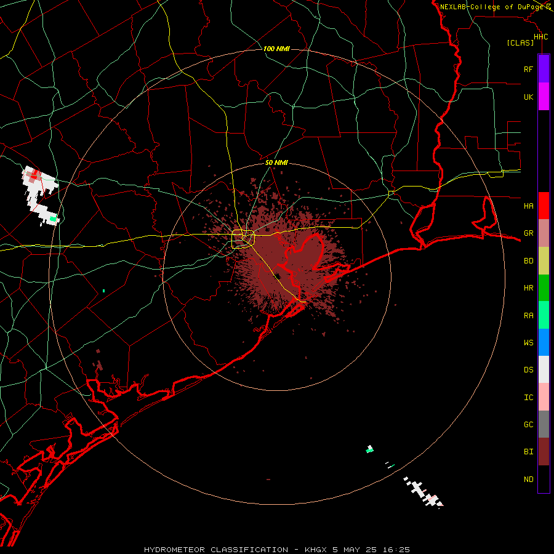This screenshot has height=554, width=554.
Task: Click the white dry snow echo west of range ring
Action: tap(40, 195)
